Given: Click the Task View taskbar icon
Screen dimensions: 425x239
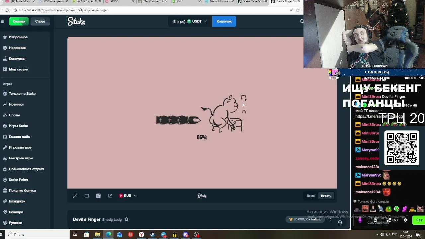Looking at the screenshot, I should pyautogui.click(x=75, y=235).
